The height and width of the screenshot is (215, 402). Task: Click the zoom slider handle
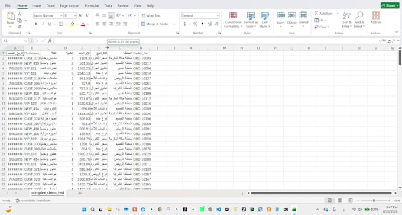374,200
